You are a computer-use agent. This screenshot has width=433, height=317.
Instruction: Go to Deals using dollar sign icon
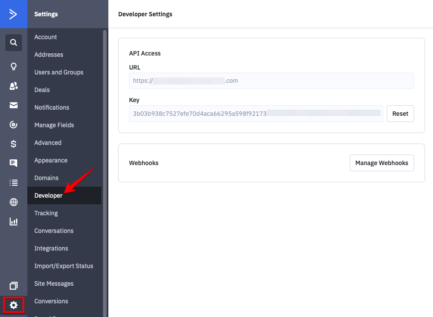click(14, 144)
